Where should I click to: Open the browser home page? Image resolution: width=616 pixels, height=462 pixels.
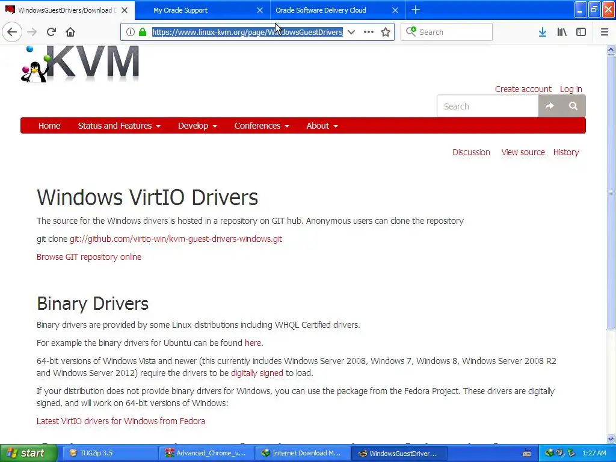pos(70,32)
